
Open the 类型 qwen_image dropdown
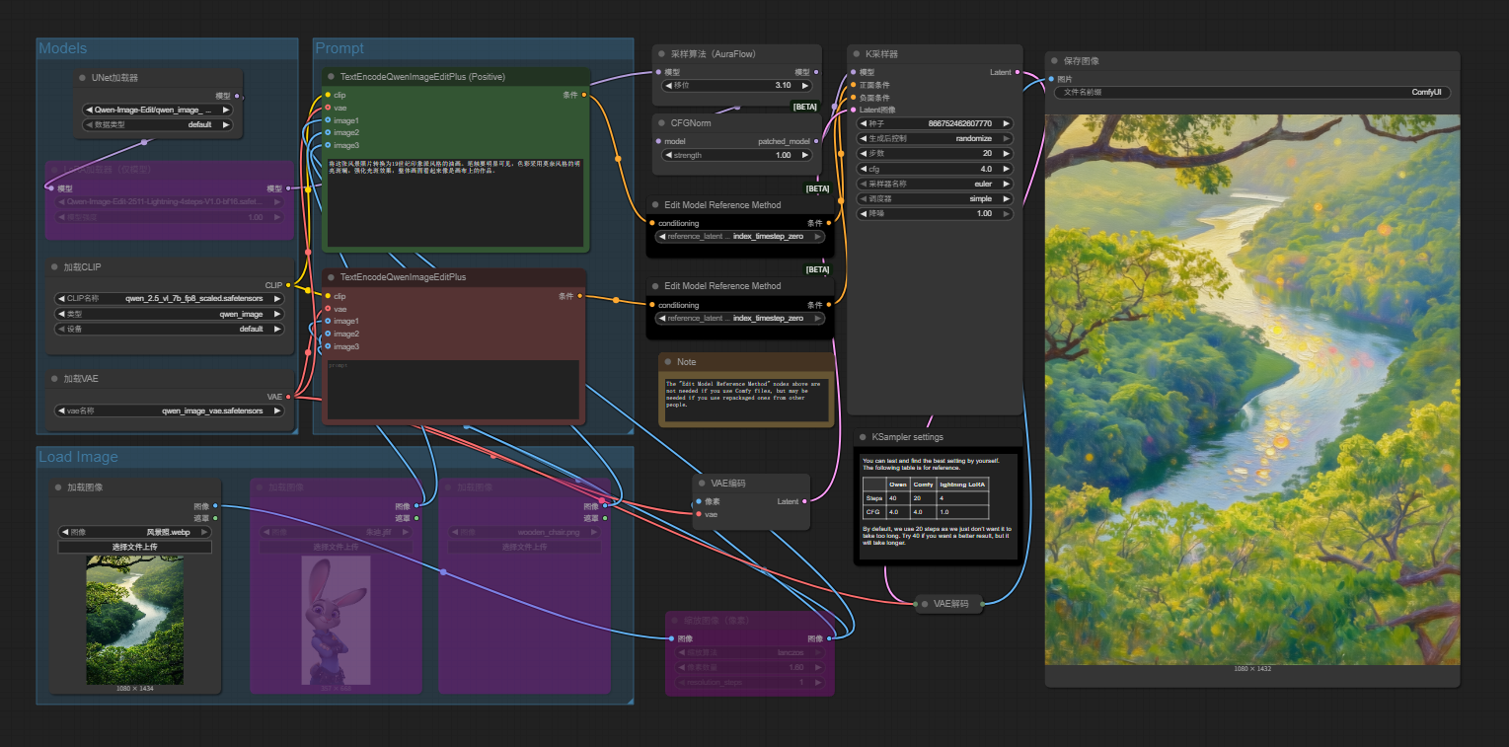click(x=169, y=314)
